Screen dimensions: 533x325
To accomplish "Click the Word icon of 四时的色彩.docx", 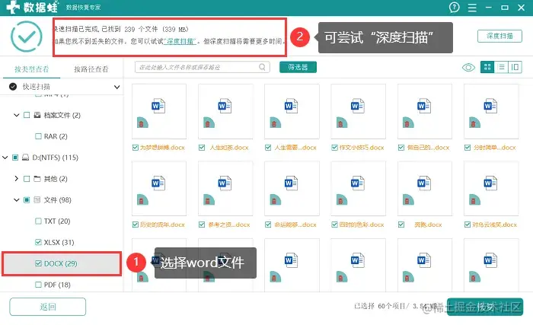I will [x=358, y=183].
